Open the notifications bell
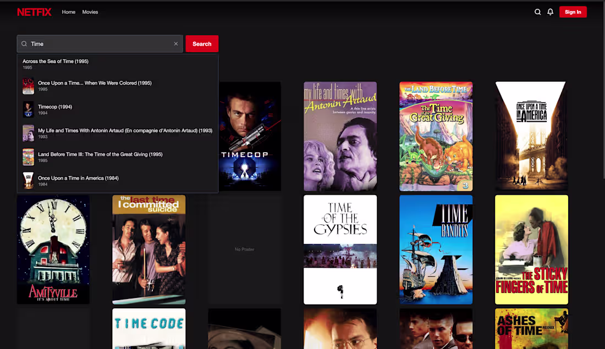605x349 pixels. coord(550,12)
